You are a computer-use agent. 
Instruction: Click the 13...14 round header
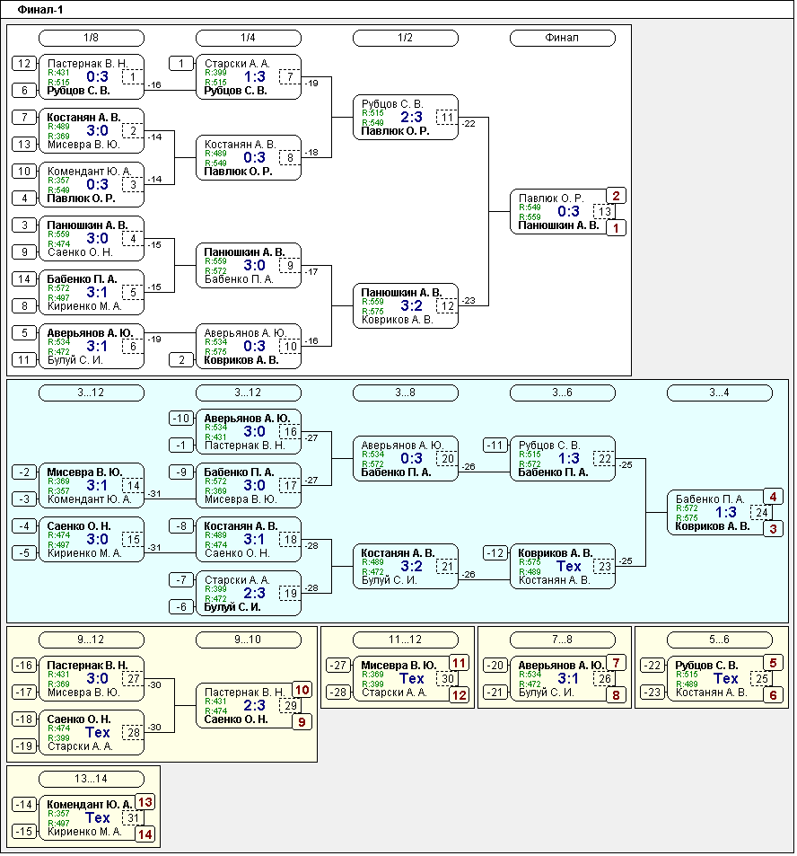(92, 779)
